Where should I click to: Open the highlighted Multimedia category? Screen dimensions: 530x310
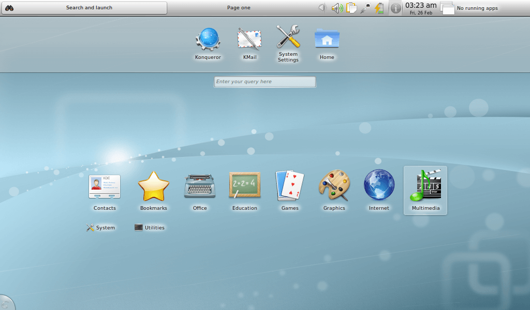click(424, 187)
